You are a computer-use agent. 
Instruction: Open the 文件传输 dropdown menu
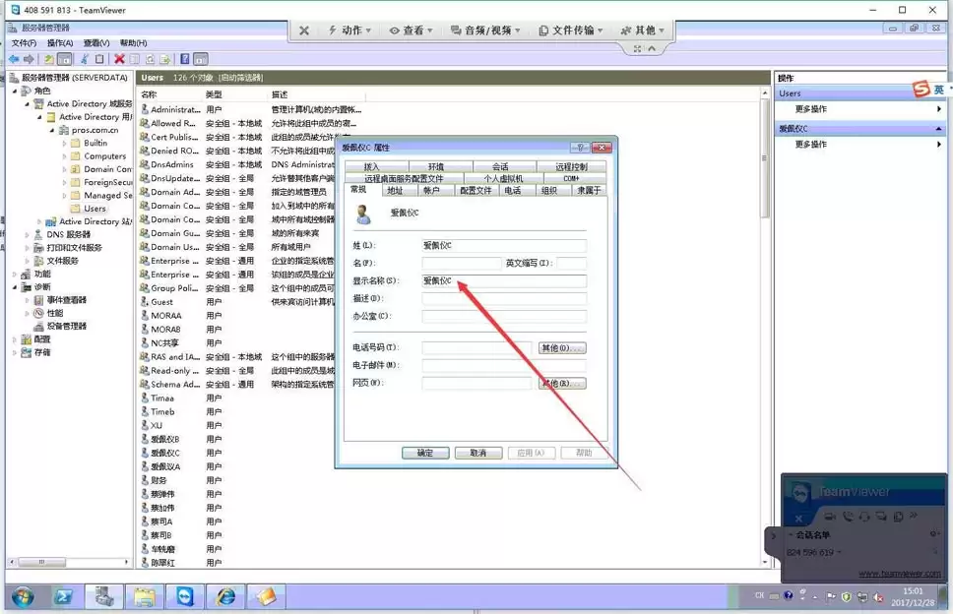[x=571, y=31]
